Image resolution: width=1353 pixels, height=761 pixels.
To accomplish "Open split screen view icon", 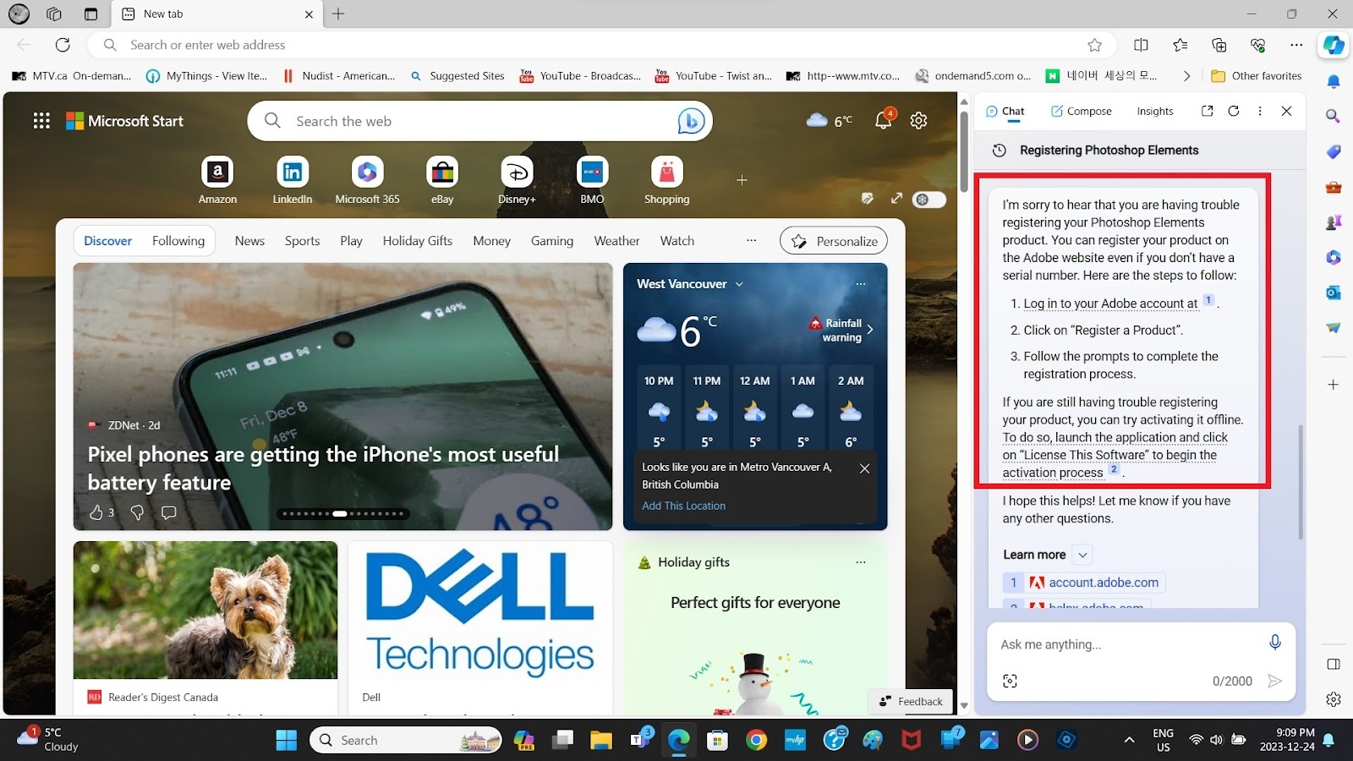I will tap(1141, 45).
